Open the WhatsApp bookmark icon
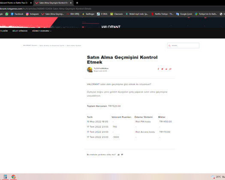 tap(7, 14)
